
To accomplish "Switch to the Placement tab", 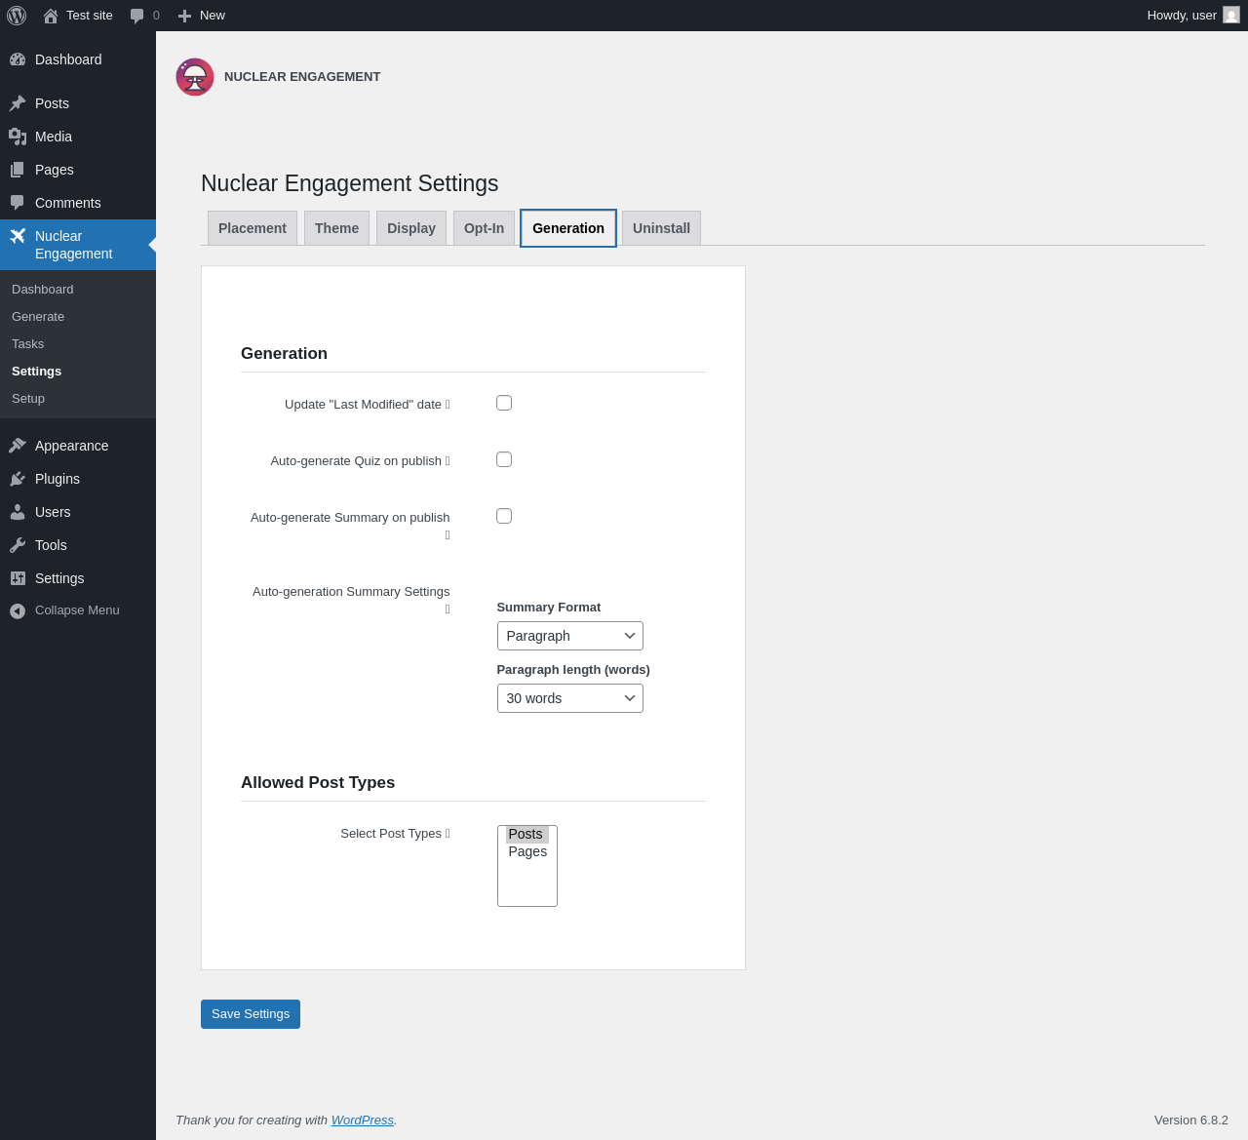I will pos(253,228).
